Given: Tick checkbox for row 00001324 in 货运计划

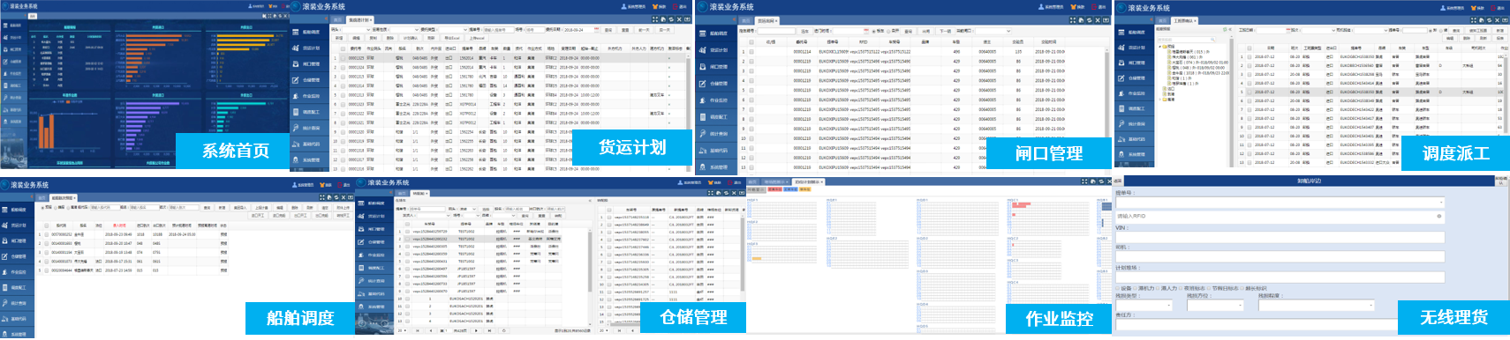Looking at the screenshot, I should (x=343, y=68).
